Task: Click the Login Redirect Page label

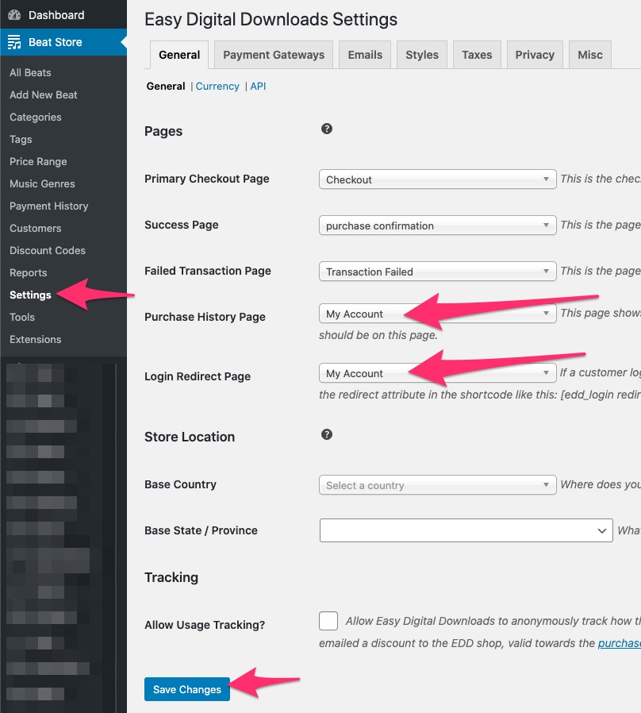Action: point(198,376)
